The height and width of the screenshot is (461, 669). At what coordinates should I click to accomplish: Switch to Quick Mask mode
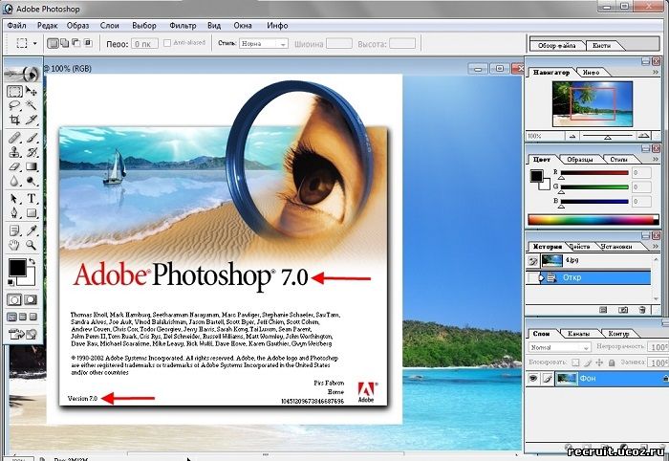pos(31,300)
